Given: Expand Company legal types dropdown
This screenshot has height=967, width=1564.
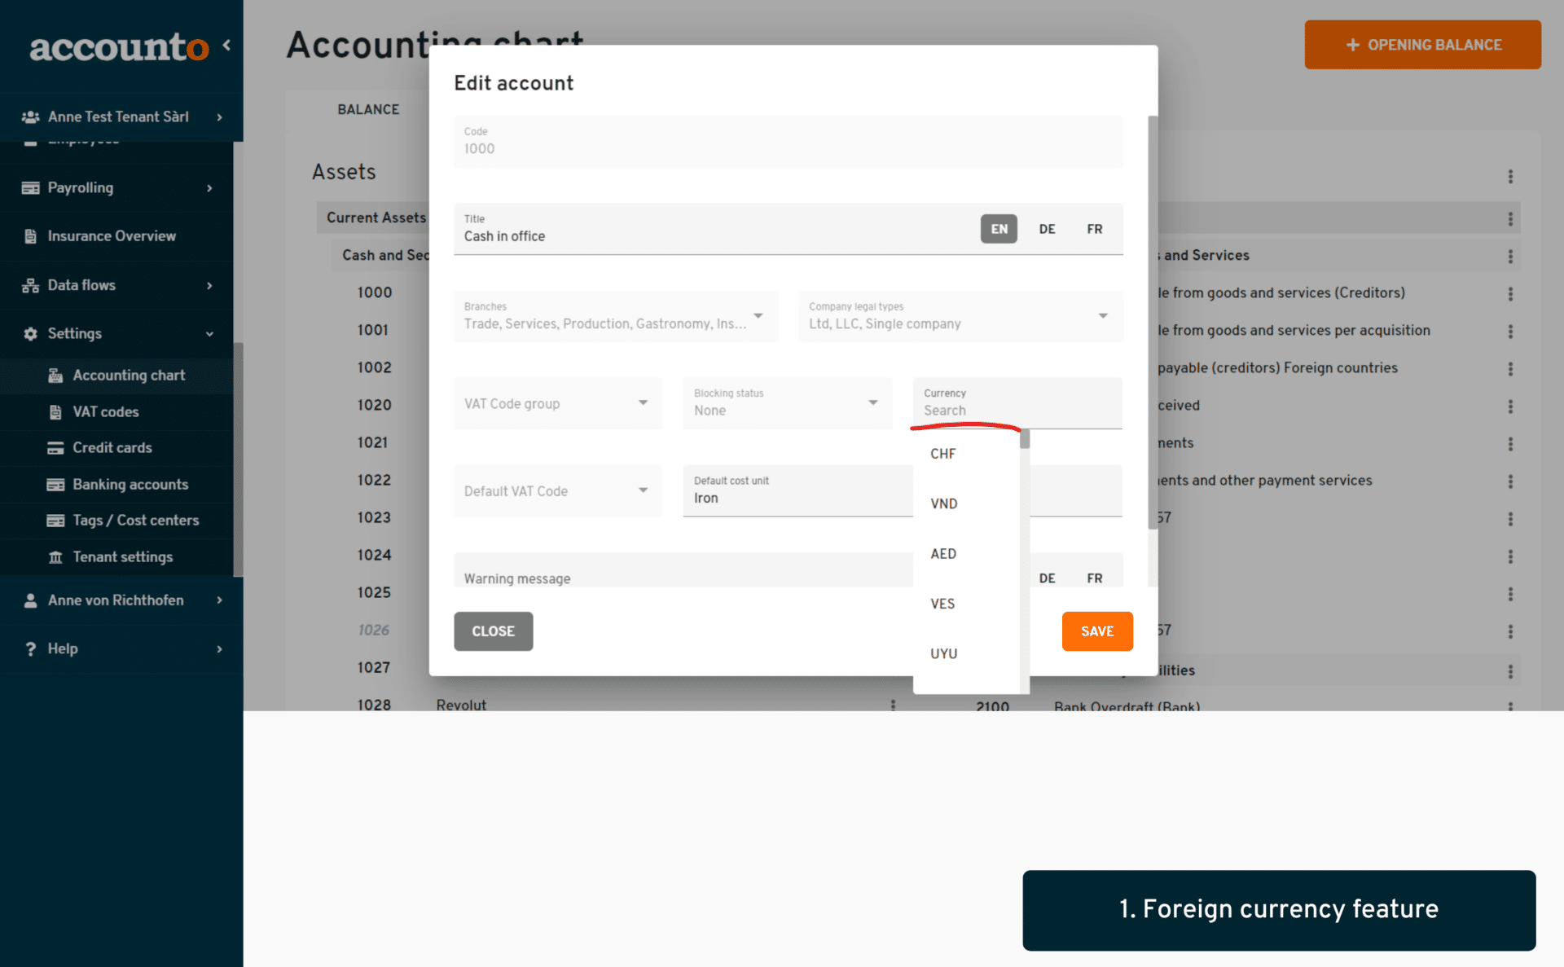Looking at the screenshot, I should tap(960, 316).
